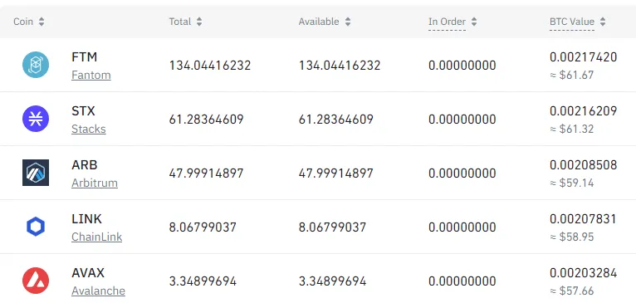
Task: Click the Total column header label
Action: pyautogui.click(x=179, y=22)
